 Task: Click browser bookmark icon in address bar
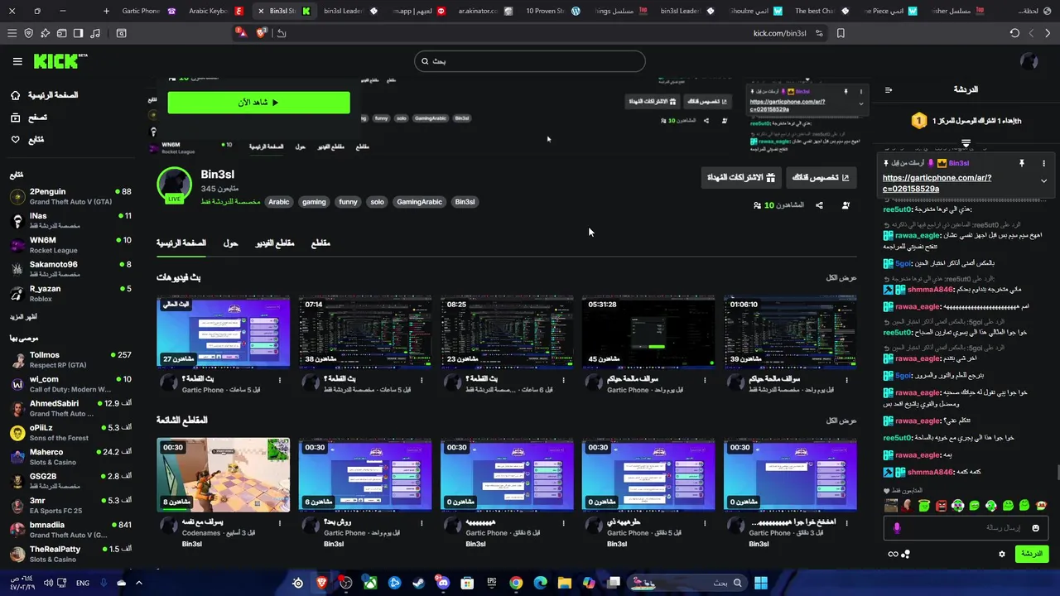(841, 33)
